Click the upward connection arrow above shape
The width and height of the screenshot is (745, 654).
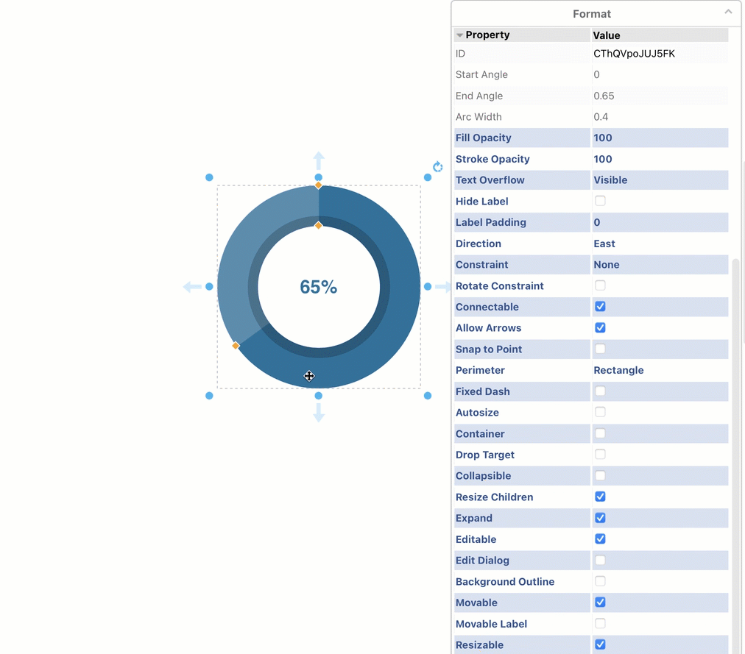coord(319,160)
